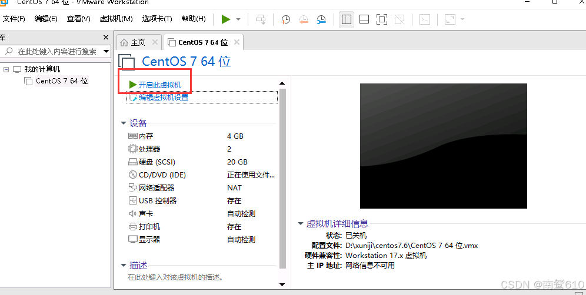Close the 主页 tab

[x=155, y=42]
